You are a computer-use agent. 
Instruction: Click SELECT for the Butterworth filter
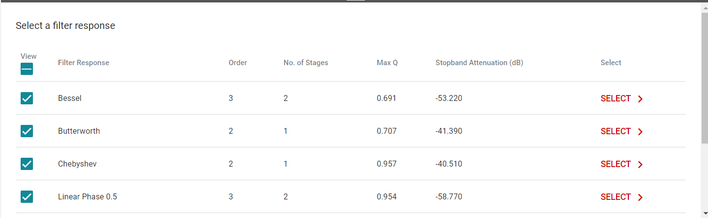[x=616, y=131]
